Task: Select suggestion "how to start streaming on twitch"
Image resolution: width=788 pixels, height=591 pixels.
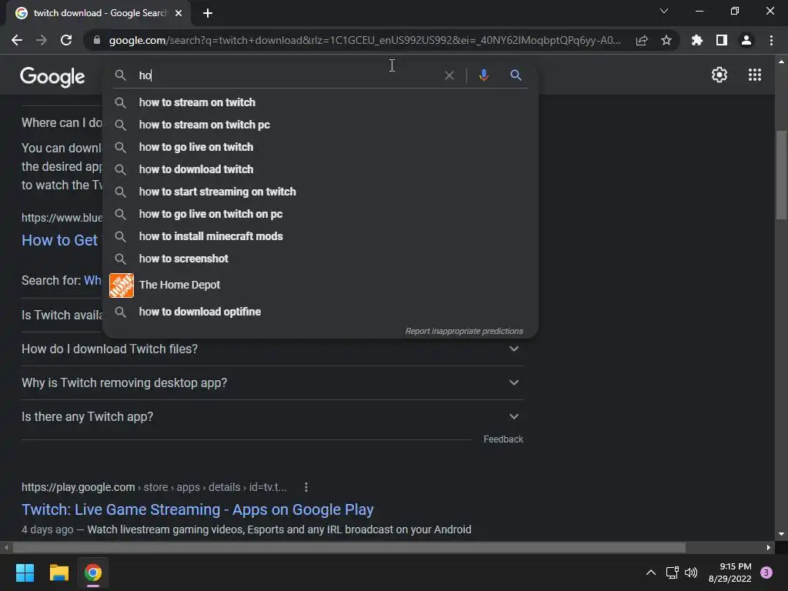Action: pos(321,192)
